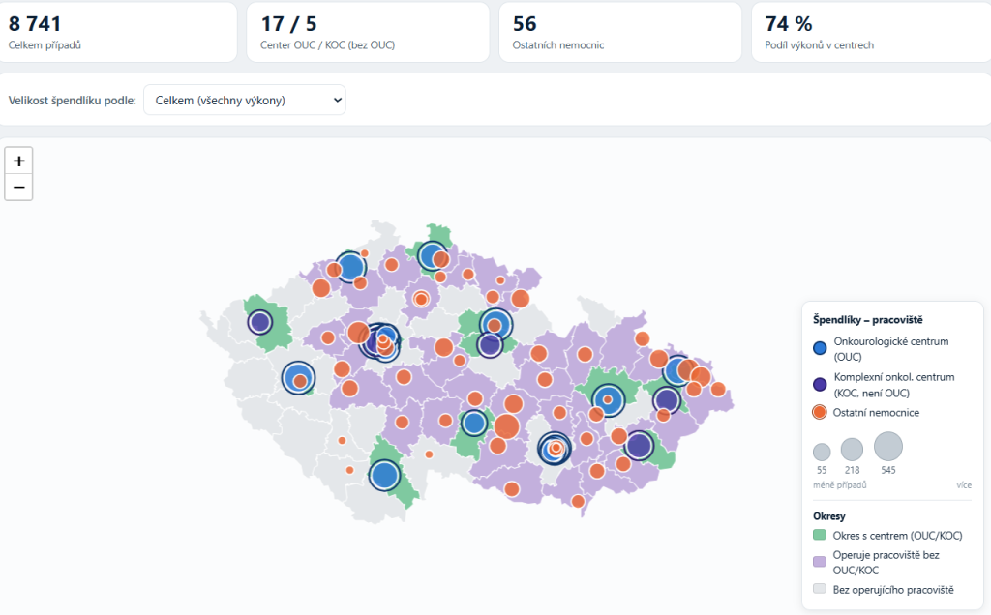Zoom in the map with plus button
The image size is (991, 615).
point(19,161)
